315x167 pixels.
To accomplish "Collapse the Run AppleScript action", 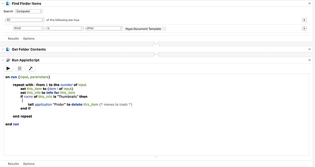I will (3, 60).
